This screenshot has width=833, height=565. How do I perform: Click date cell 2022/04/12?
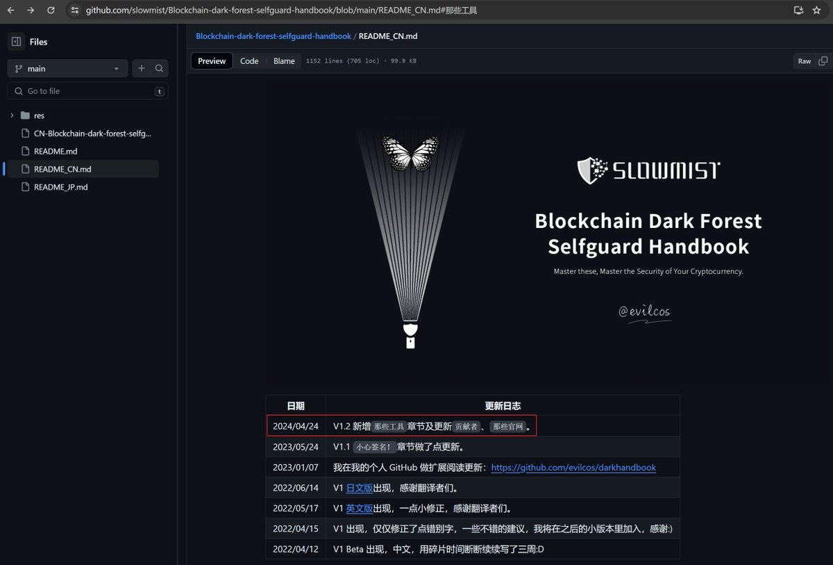coord(296,549)
